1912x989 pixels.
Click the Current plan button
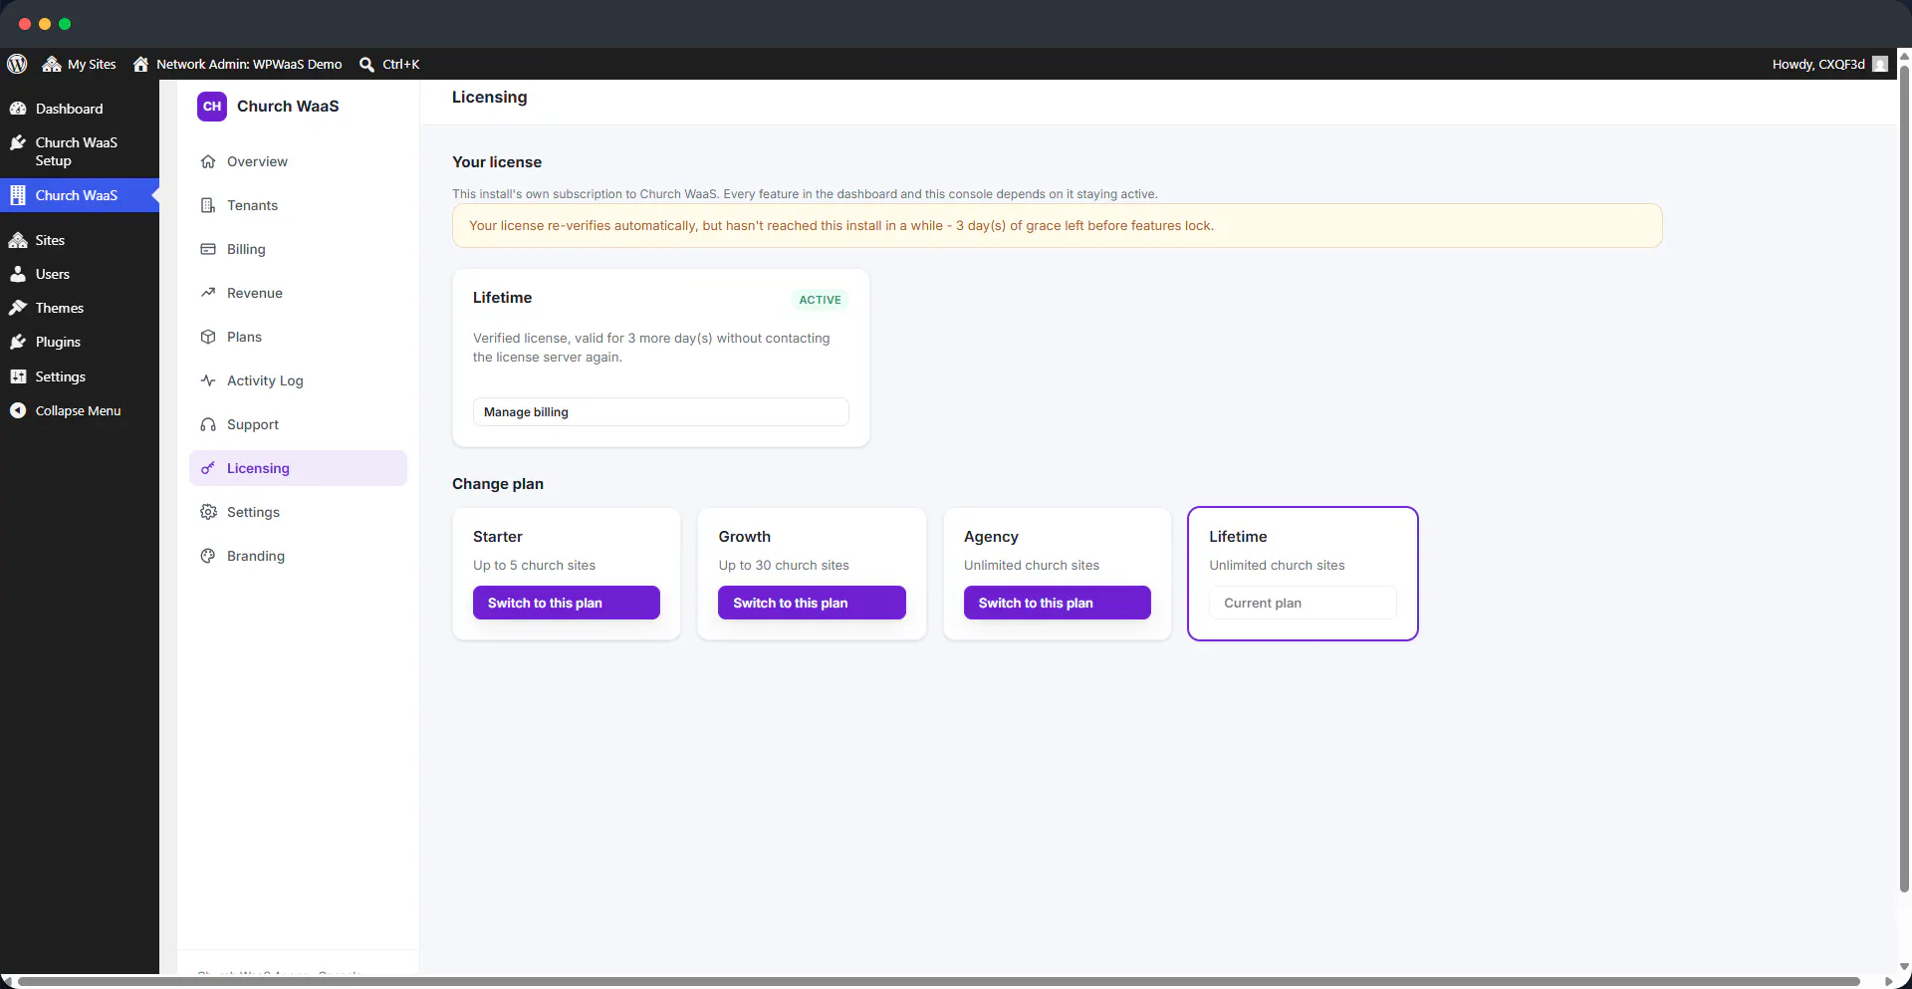[1303, 603]
